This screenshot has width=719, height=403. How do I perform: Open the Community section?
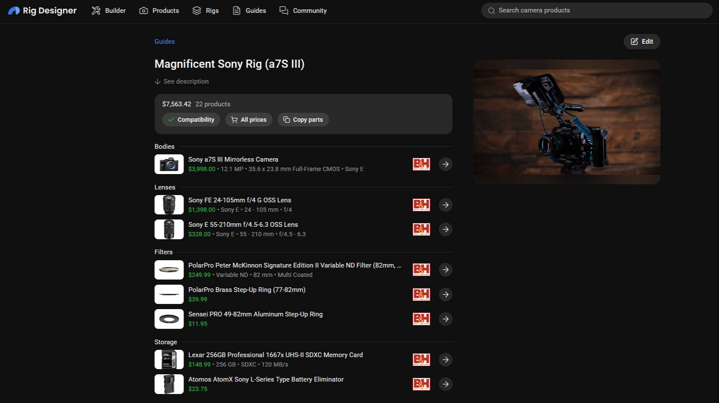(303, 10)
